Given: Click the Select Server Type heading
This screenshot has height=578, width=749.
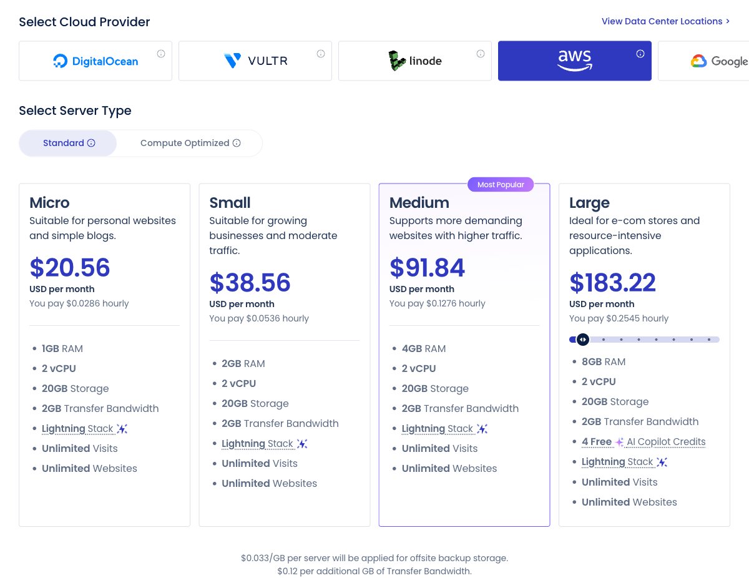Looking at the screenshot, I should [75, 111].
